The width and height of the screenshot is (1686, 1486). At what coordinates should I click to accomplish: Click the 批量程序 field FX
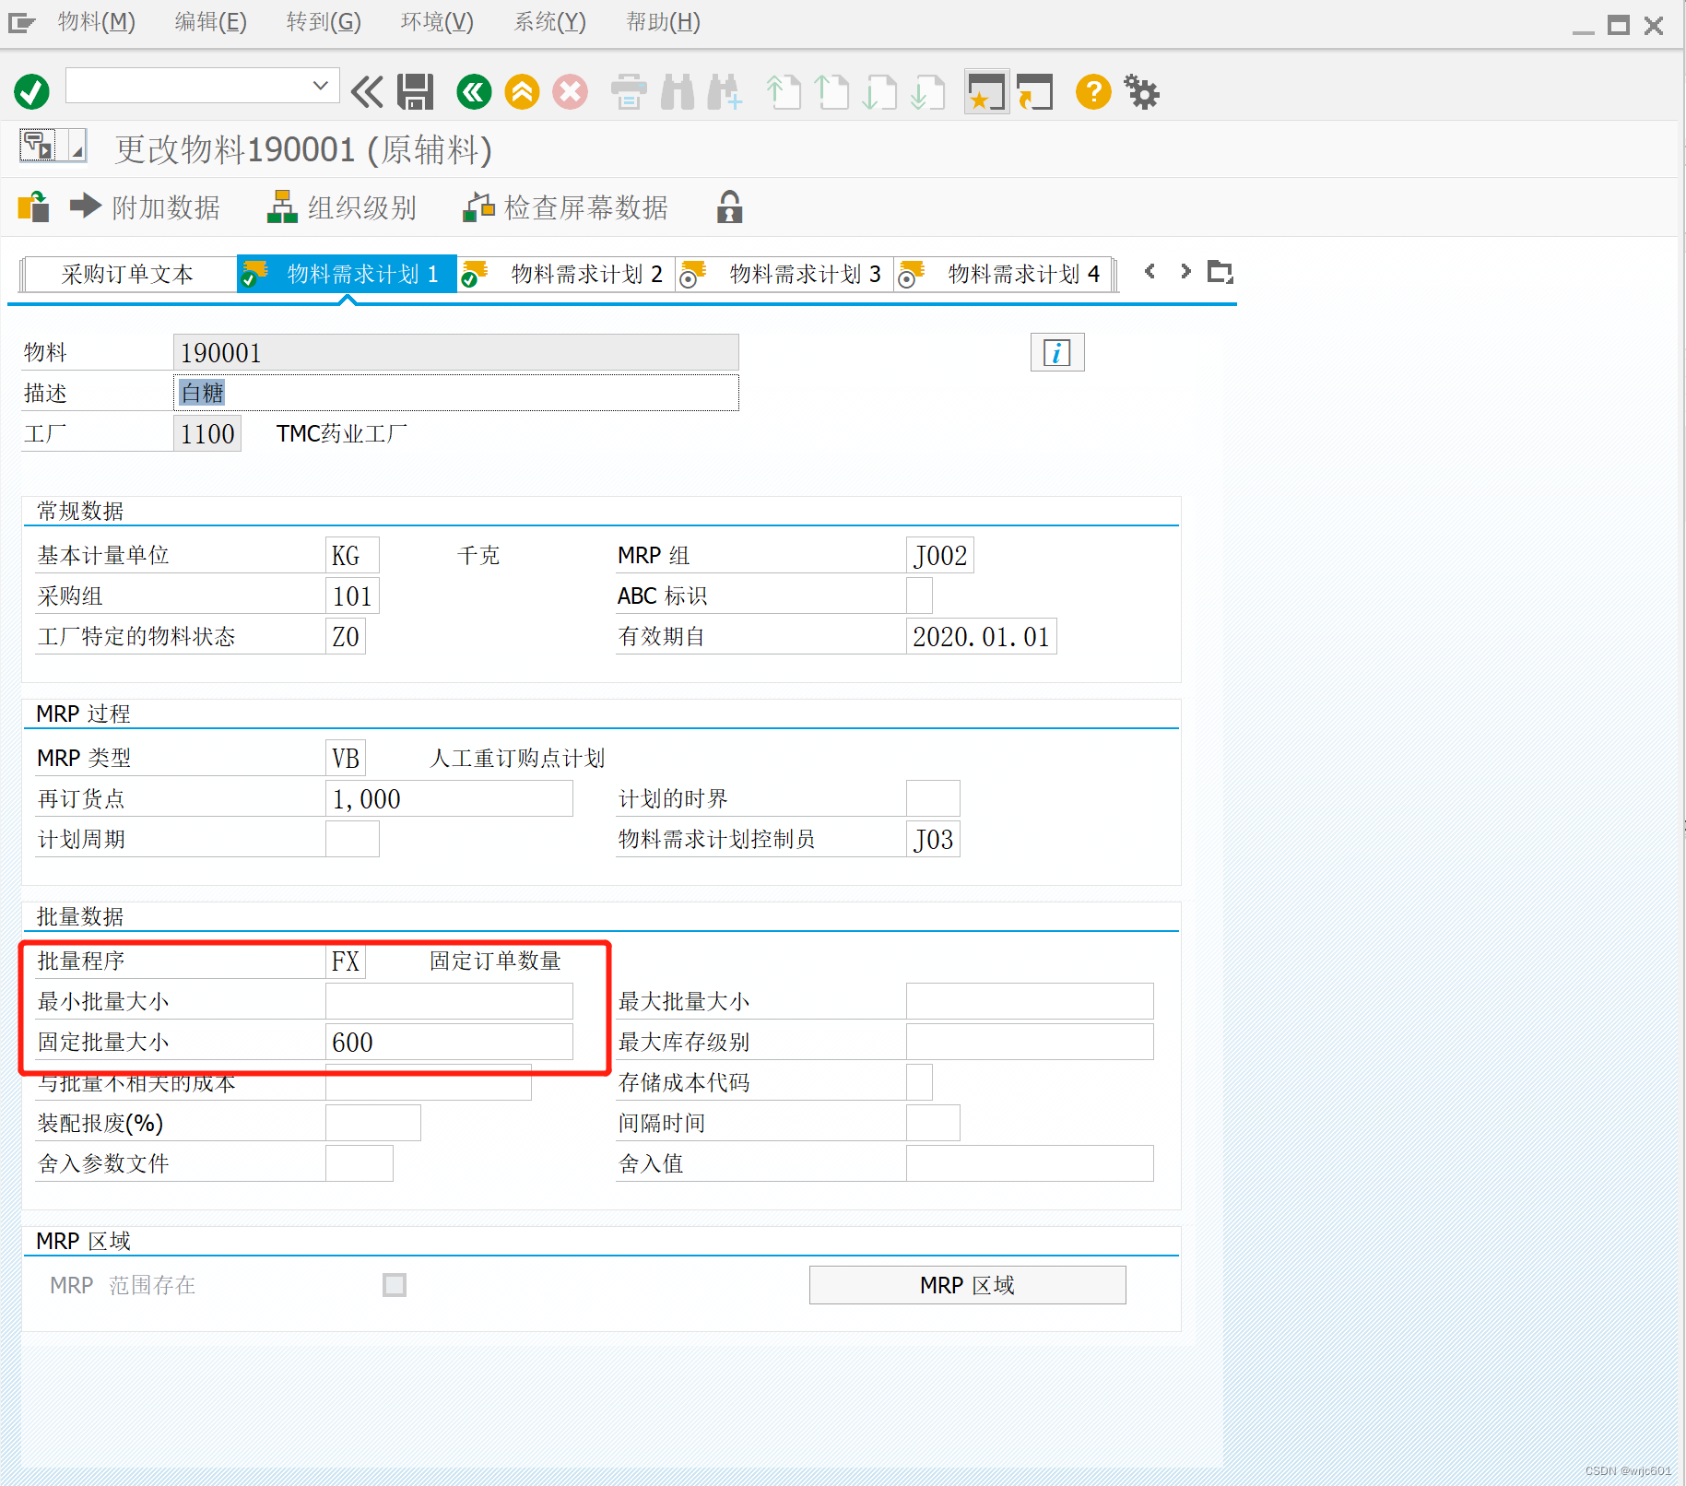pyautogui.click(x=346, y=961)
